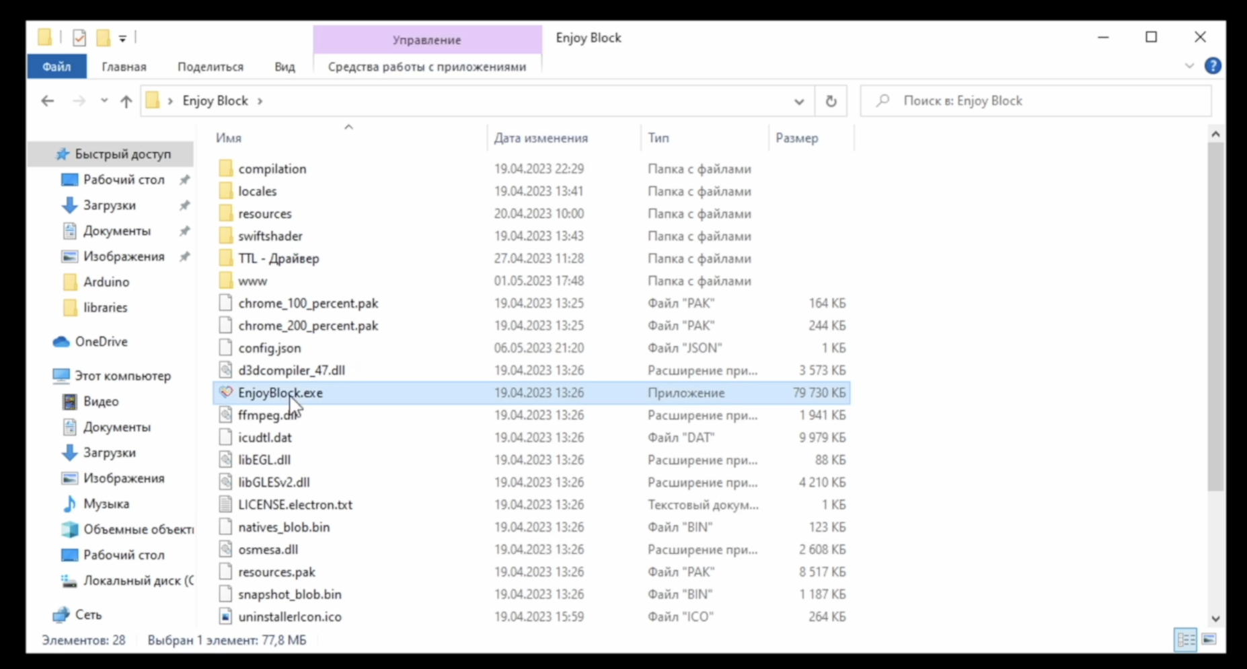This screenshot has height=669, width=1247.
Task: Select the config.json file icon
Action: [x=226, y=348]
